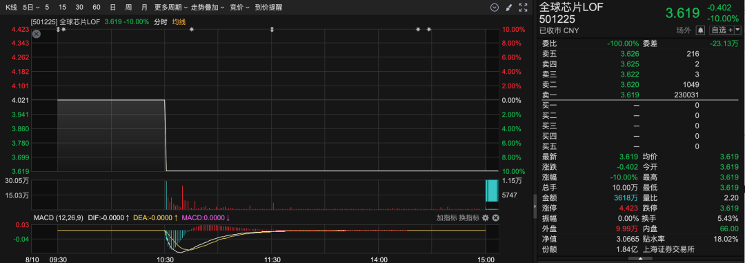745x263 pixels.
Task: Click the bottom collapse arrow of quote panel
Action: click(640, 259)
